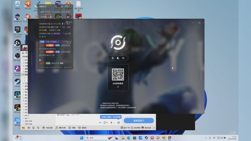This screenshot has width=251, height=141.
Task: Click the gift box icon in chat input
Action: pos(119,123)
